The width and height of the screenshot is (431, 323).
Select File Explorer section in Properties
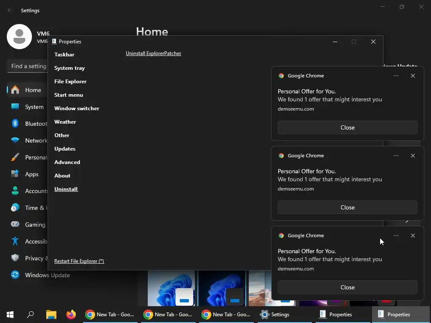(x=70, y=81)
